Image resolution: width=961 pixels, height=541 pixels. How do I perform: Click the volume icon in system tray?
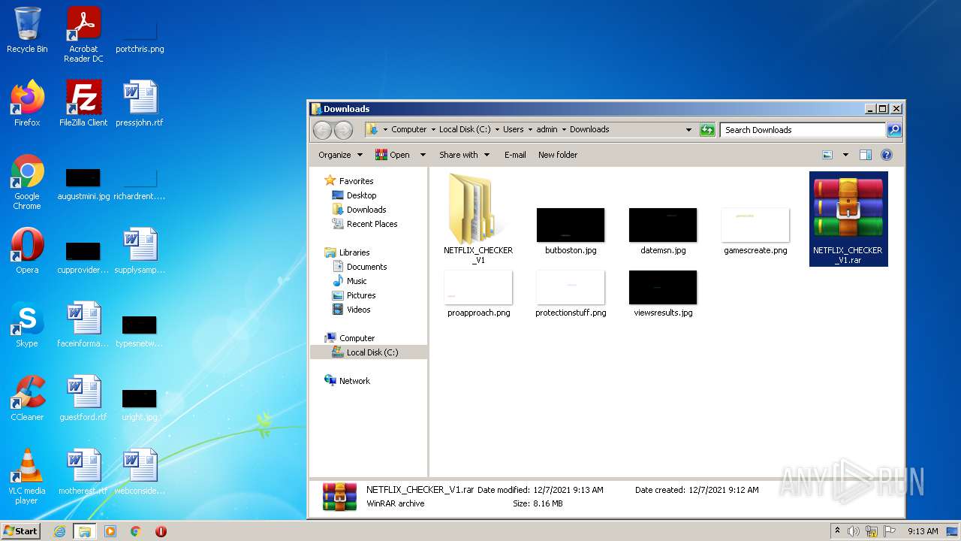tap(853, 531)
